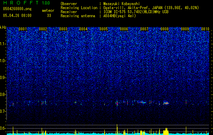Select the file name 0504260800.png
This screenshot has width=213, height=135.
(x=17, y=9)
